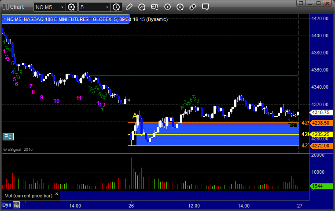Select the bottom orange line at 4272.00

(214, 146)
